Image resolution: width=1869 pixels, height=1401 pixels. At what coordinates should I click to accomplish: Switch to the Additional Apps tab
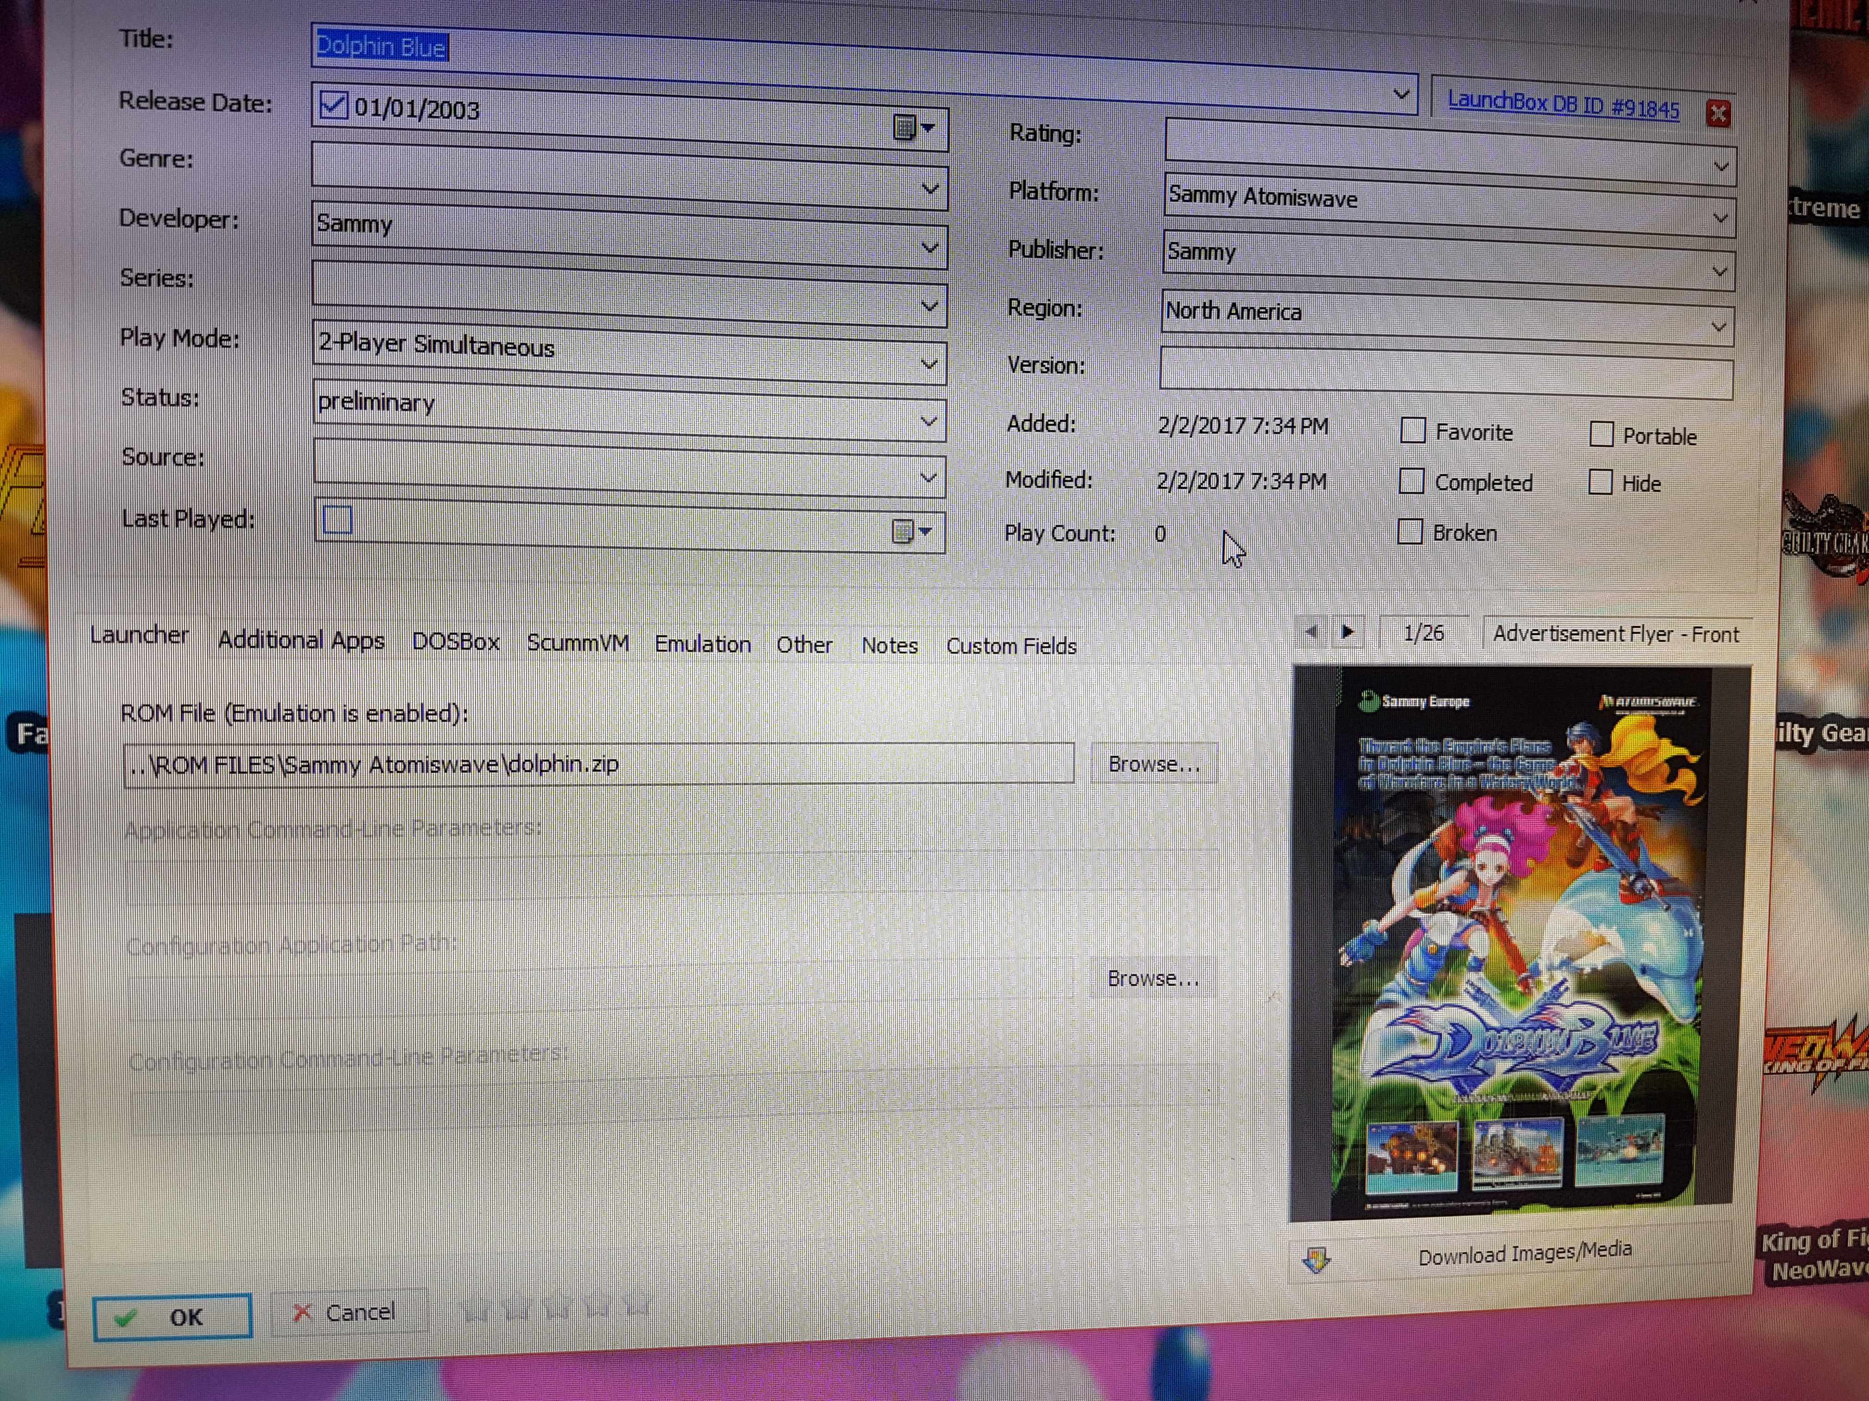tap(301, 640)
